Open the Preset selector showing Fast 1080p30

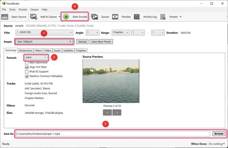click(44, 42)
